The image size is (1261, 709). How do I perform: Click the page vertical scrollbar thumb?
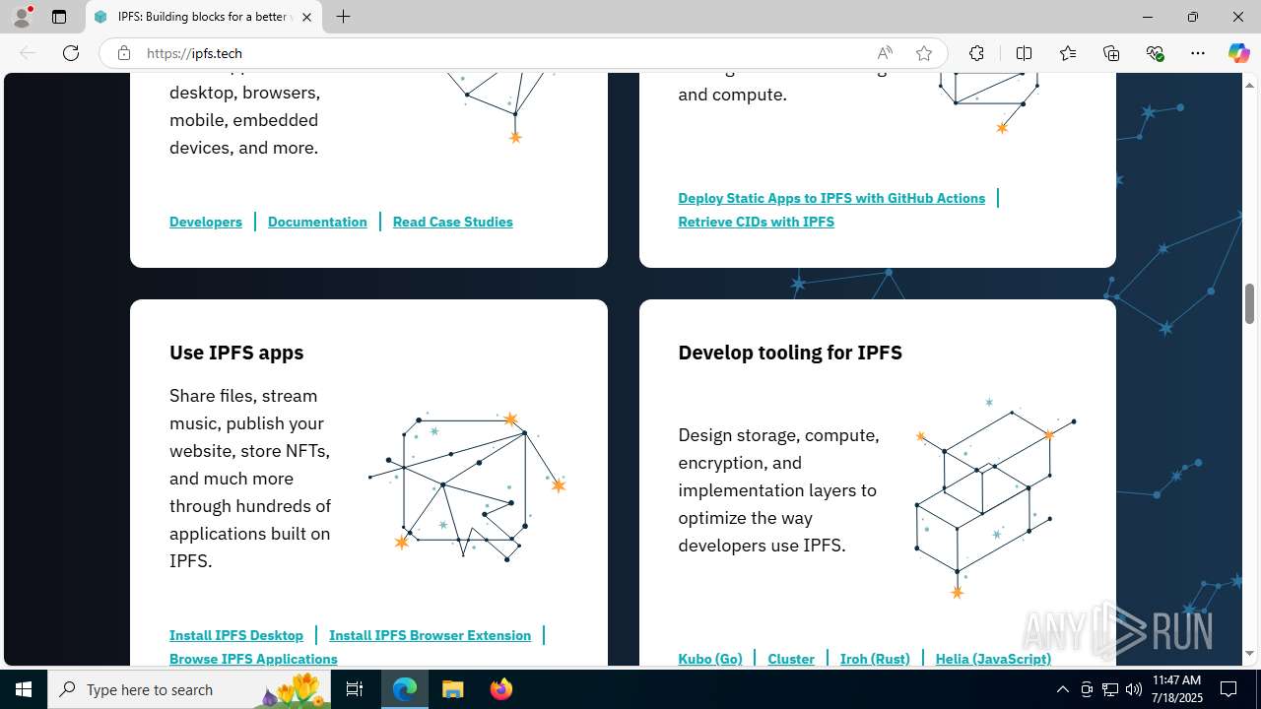[1249, 303]
